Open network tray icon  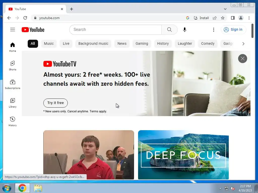(x=227, y=188)
